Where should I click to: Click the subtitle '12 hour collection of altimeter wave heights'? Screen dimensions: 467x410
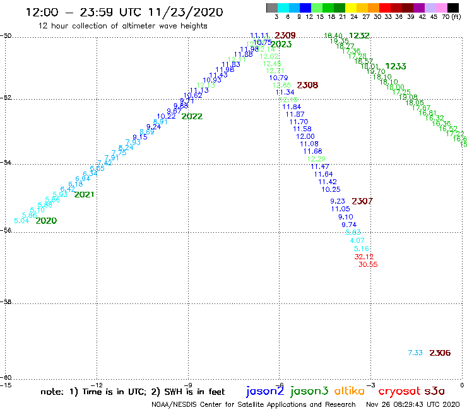[122, 26]
